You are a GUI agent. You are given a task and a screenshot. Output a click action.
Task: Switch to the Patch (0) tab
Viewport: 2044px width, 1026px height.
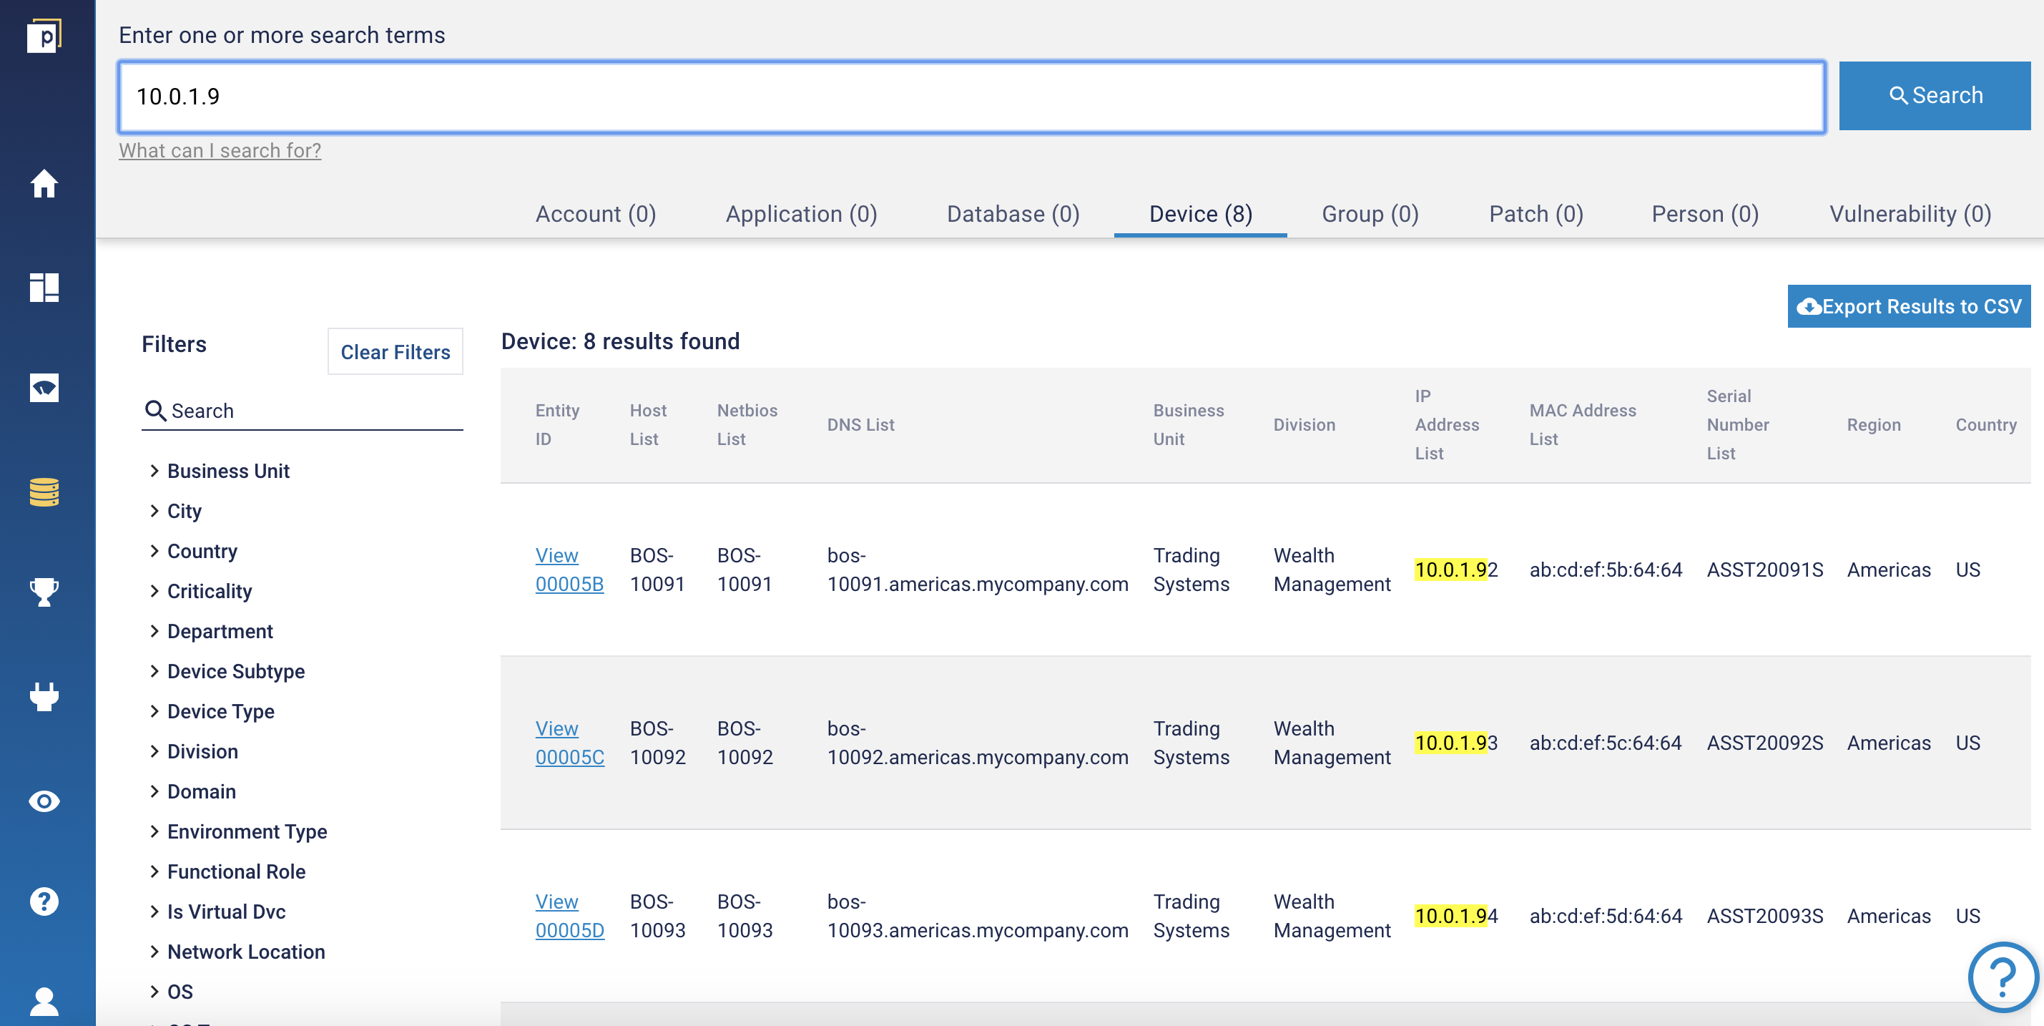pyautogui.click(x=1536, y=214)
